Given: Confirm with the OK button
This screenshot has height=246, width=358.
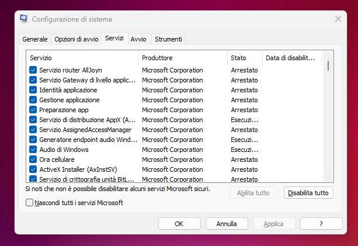Looking at the screenshot, I should click(179, 224).
